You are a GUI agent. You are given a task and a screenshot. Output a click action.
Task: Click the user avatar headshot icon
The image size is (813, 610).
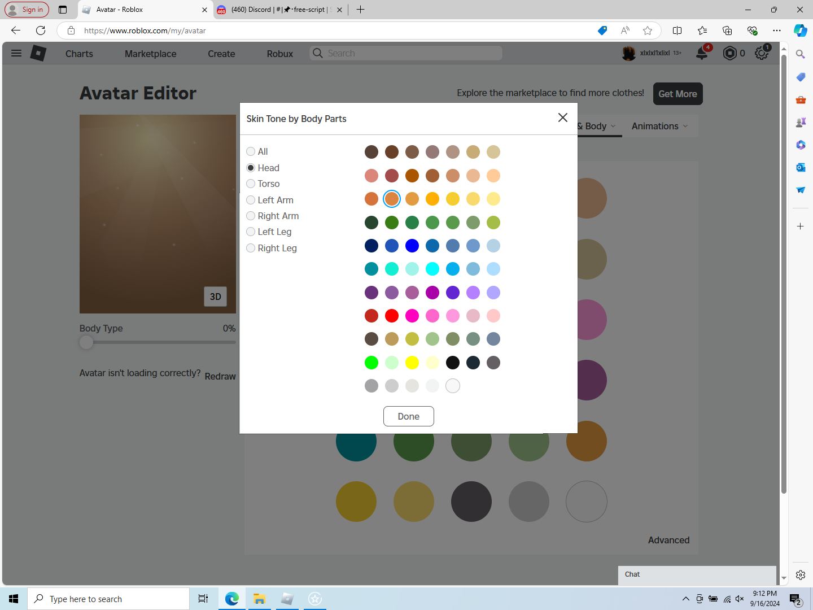628,53
